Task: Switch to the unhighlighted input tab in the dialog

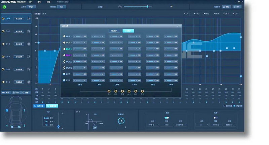Action: pos(114,31)
